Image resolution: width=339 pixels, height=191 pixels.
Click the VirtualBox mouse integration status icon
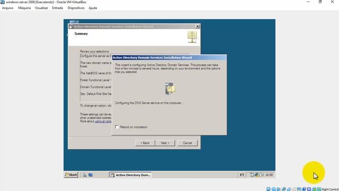tap(314, 189)
